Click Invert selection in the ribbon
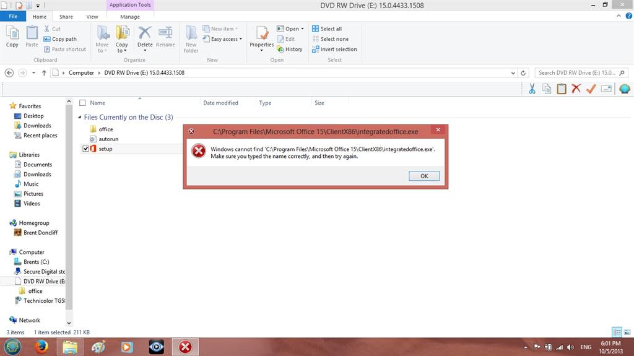Image resolution: width=634 pixels, height=356 pixels. 334,49
